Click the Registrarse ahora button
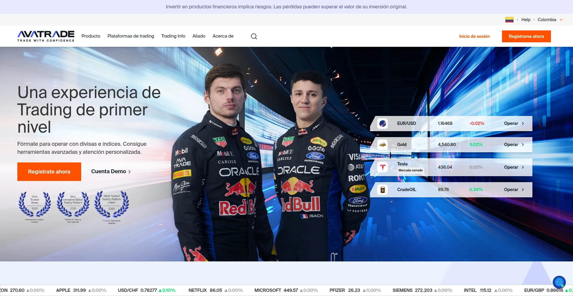The width and height of the screenshot is (573, 296). pos(526,36)
